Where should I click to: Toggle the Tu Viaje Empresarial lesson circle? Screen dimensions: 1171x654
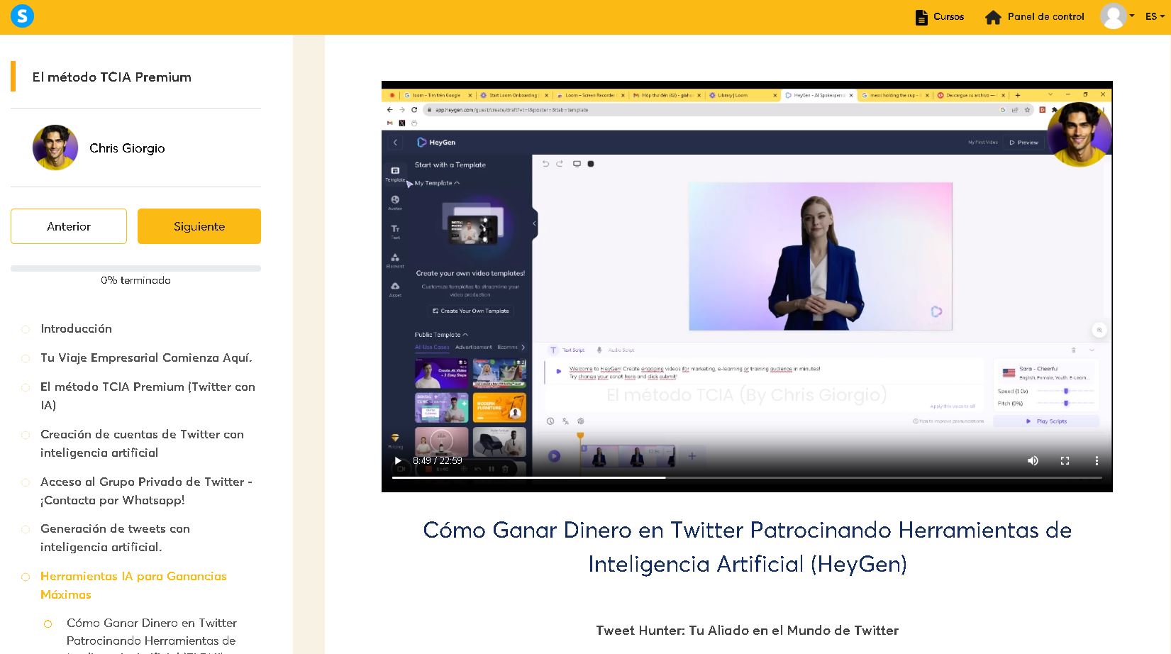pyautogui.click(x=26, y=358)
